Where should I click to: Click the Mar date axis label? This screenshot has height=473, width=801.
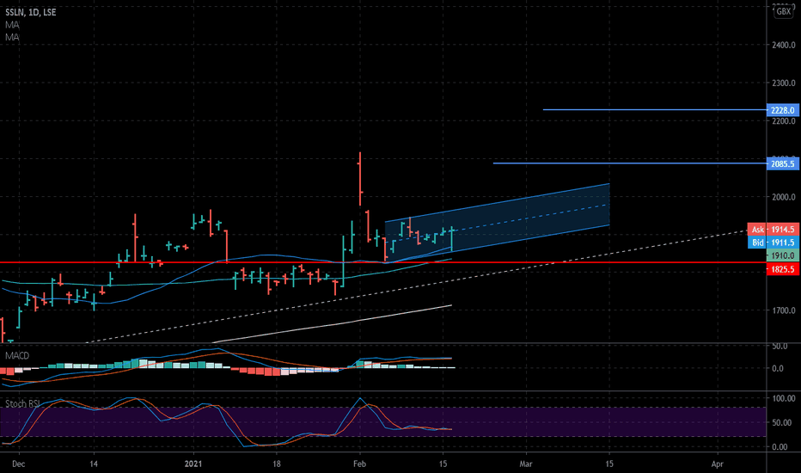(526, 464)
